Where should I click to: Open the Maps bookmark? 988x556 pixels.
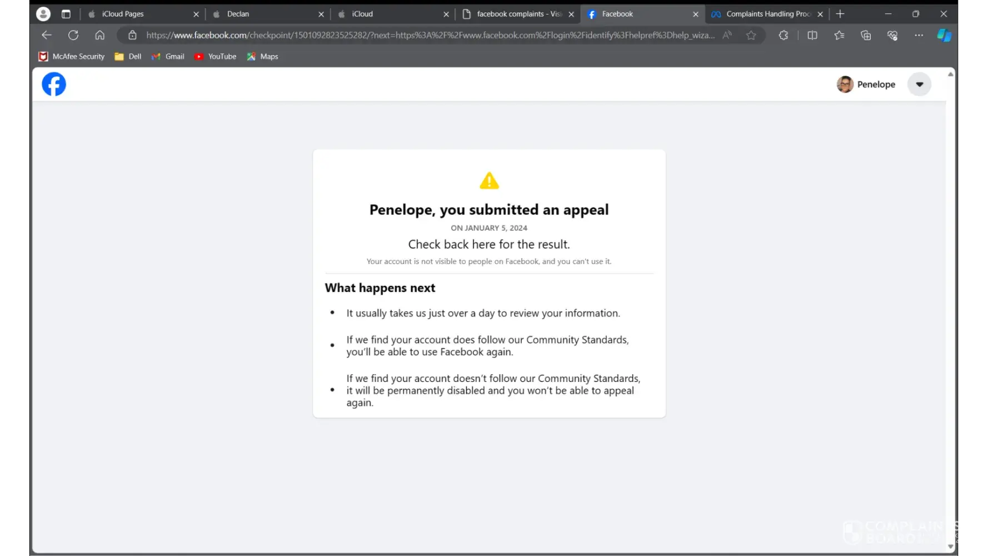(262, 56)
